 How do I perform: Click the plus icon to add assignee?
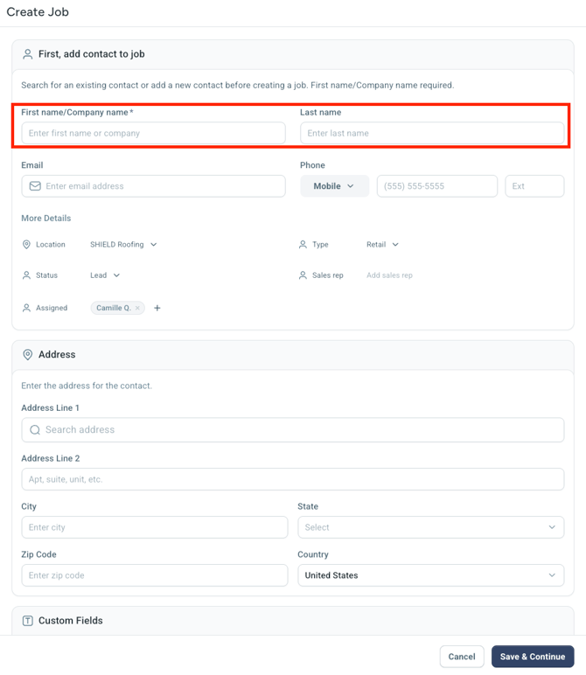[x=157, y=308]
